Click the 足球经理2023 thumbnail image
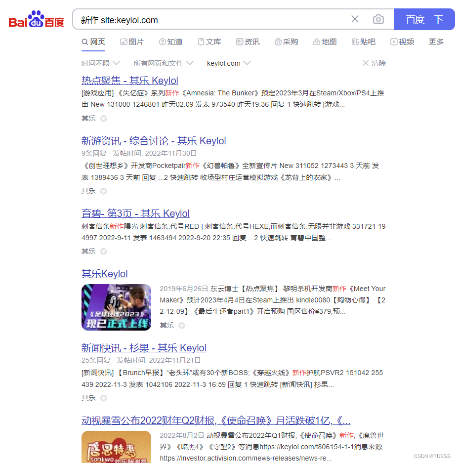Screen dimensions: 458x463 [x=116, y=307]
